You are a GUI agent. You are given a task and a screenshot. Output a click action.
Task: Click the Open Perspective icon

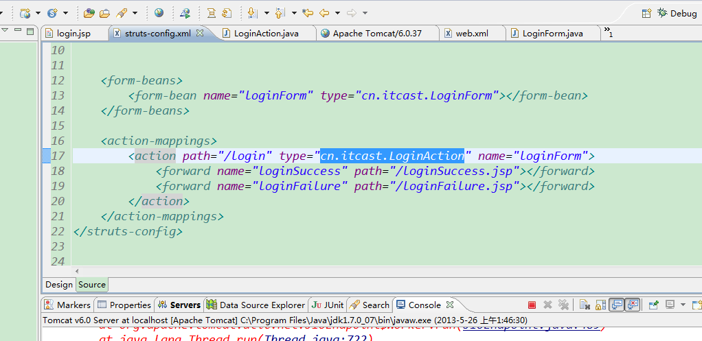pyautogui.click(x=646, y=13)
